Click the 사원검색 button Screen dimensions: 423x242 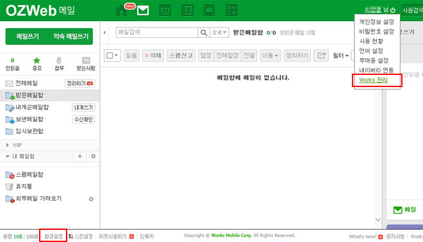click(412, 10)
